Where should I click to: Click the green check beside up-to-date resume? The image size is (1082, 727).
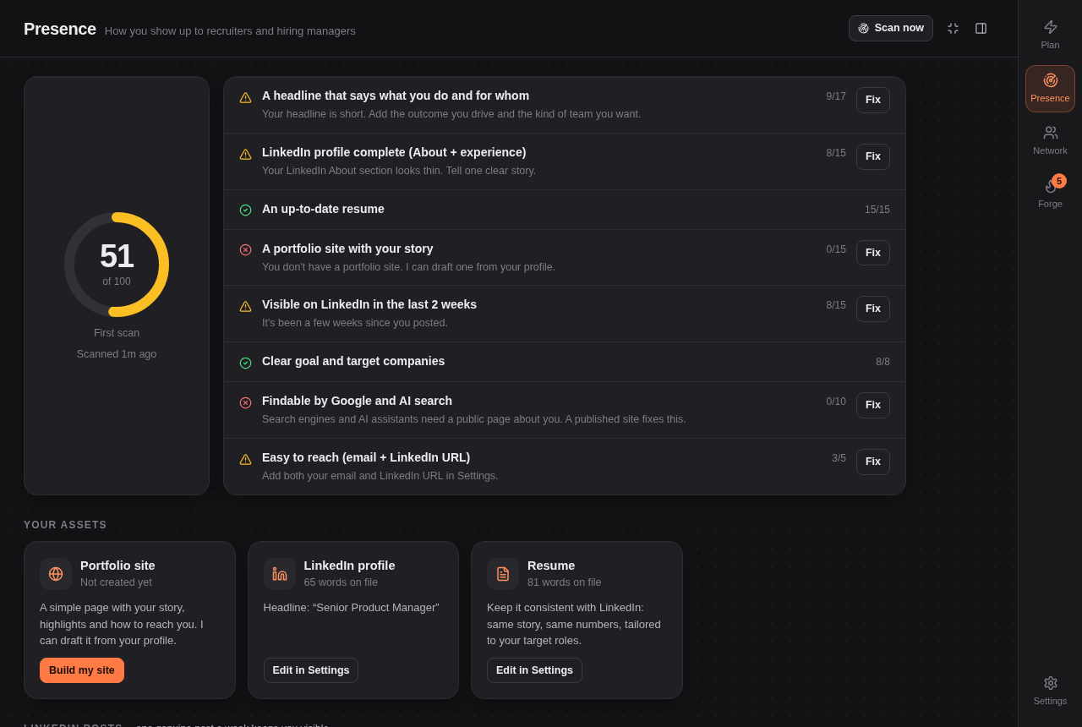[x=245, y=210]
